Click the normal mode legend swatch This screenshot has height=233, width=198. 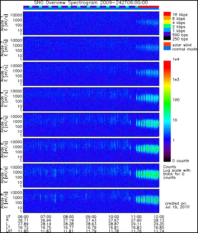coord(167,48)
